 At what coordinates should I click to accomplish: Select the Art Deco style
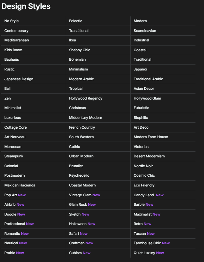[141, 127]
